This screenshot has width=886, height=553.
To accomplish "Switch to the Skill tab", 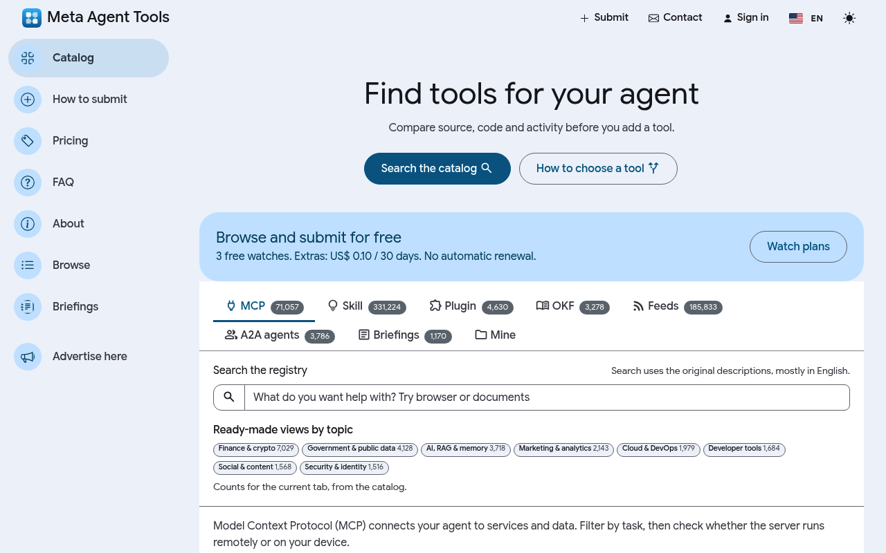I will (366, 306).
